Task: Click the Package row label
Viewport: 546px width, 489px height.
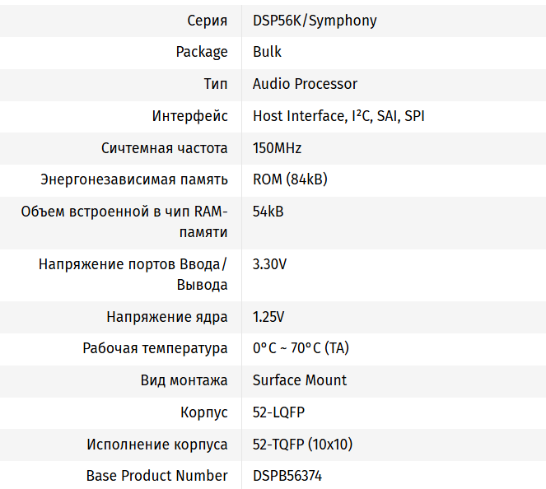Action: pyautogui.click(x=202, y=52)
